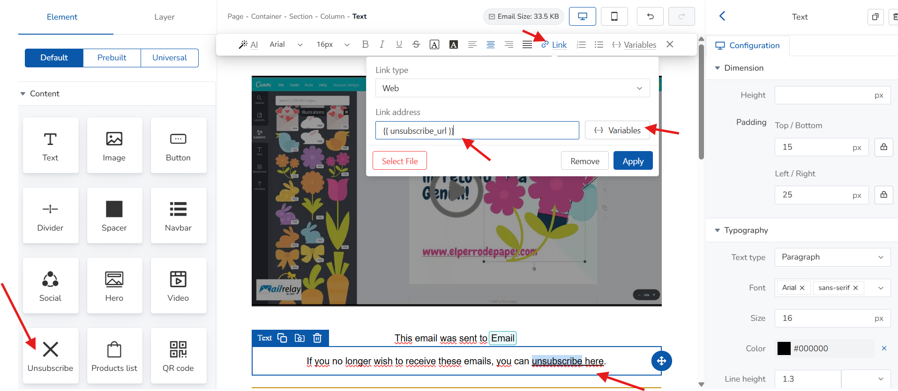Toggle underline formatting
Viewport: 898px width, 391px height.
tap(399, 44)
